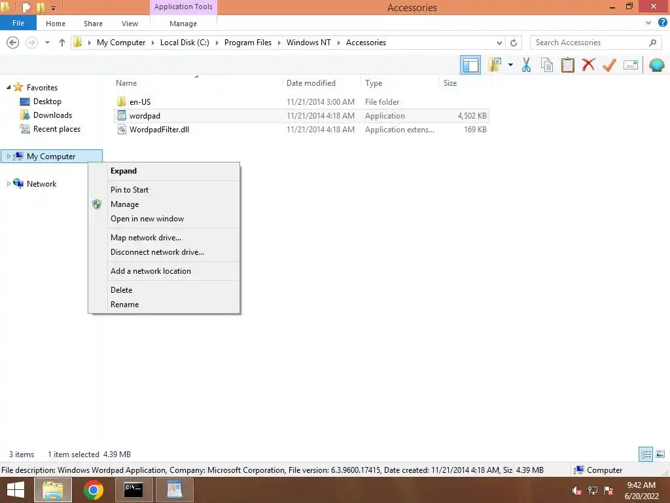
Task: Open Recent places in Favorites
Action: coord(56,129)
